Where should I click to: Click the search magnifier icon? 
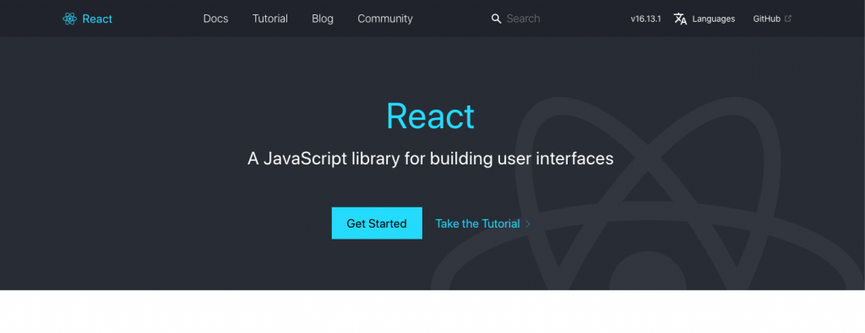[x=496, y=19]
